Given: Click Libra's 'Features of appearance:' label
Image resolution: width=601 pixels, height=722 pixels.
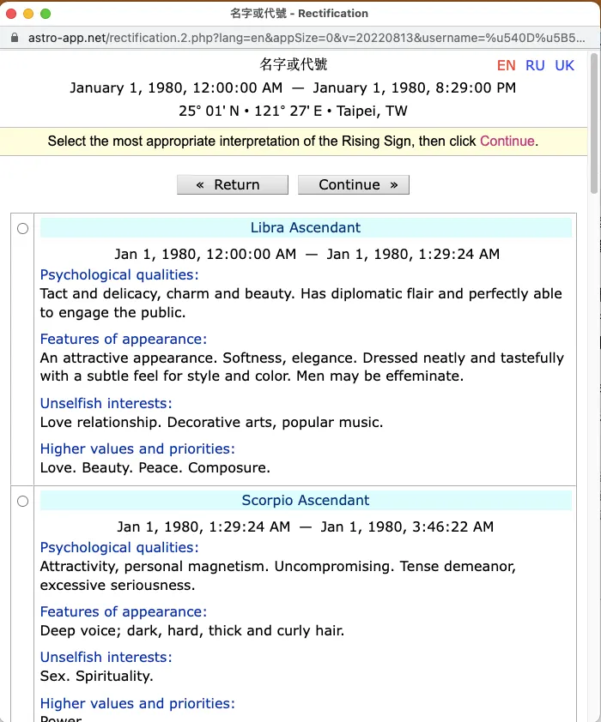Looking at the screenshot, I should (124, 340).
